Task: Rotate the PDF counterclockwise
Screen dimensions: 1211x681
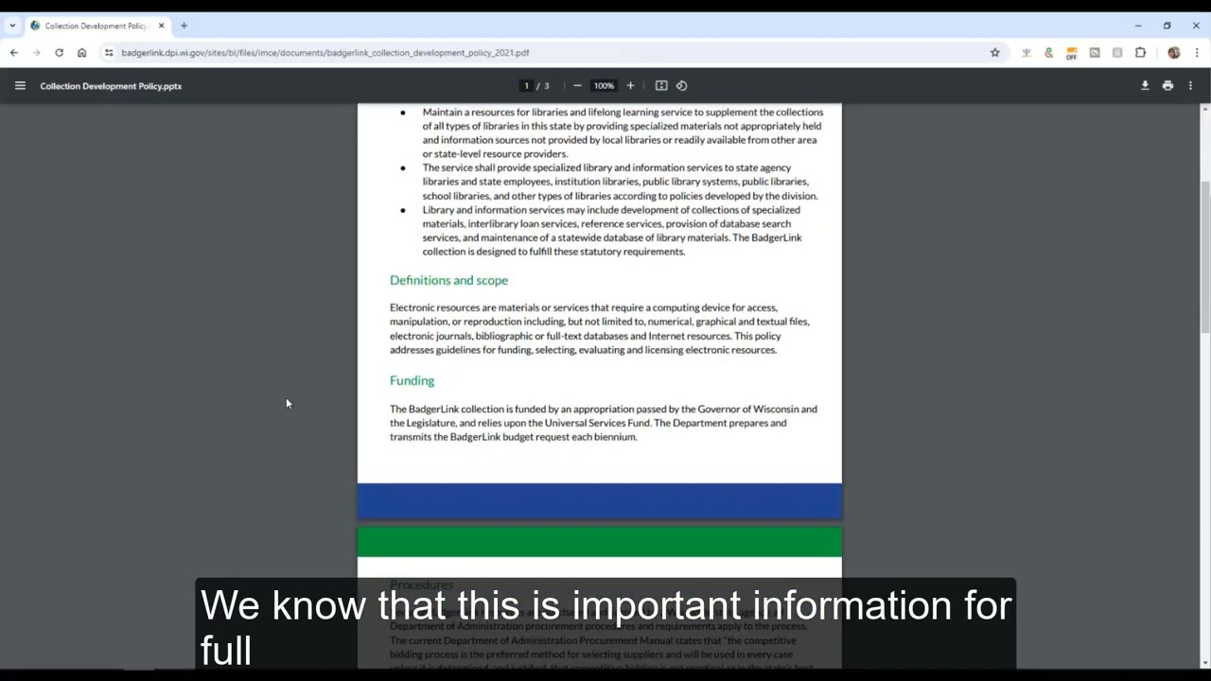Action: click(681, 86)
